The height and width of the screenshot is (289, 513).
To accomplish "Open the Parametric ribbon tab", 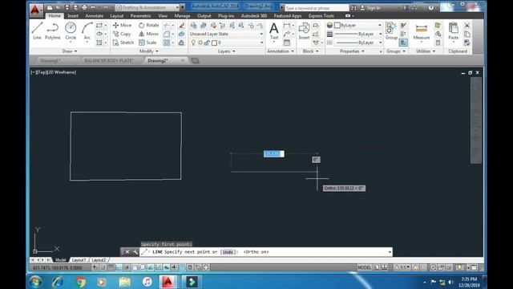I will tap(141, 16).
